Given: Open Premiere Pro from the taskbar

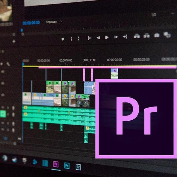Looking at the screenshot, I should 56,164.
